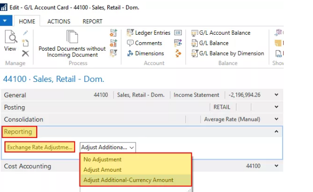313x192 pixels.
Task: Switch to the REPORT tab
Action: pyautogui.click(x=92, y=21)
